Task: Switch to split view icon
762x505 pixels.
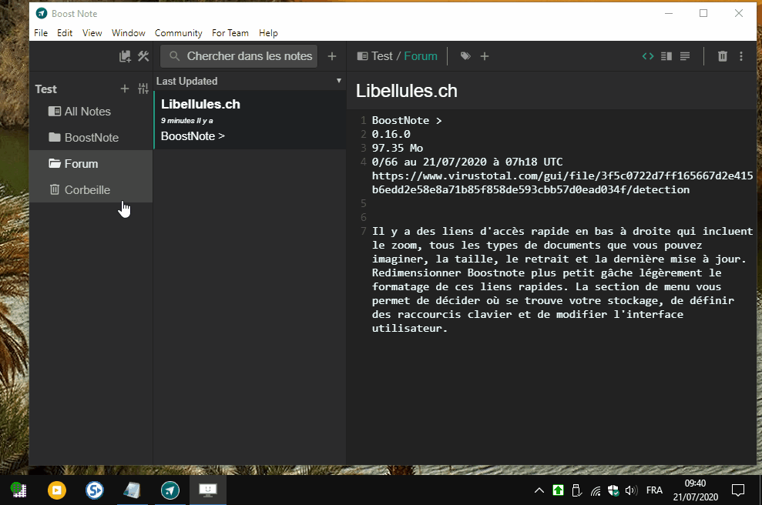Action: 666,56
